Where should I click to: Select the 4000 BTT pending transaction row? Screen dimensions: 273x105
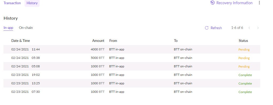click(x=132, y=49)
